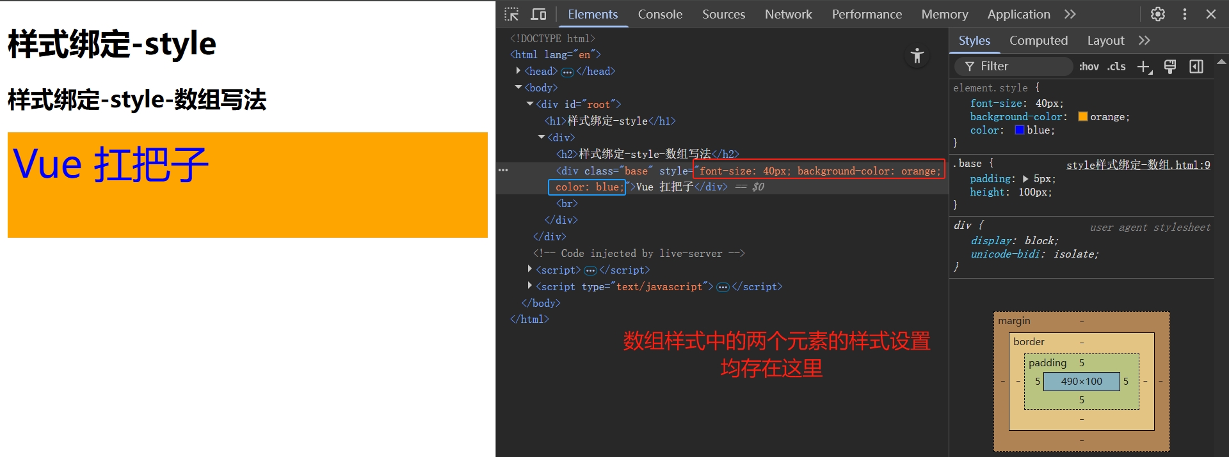Collapse the div id root node

pyautogui.click(x=530, y=104)
